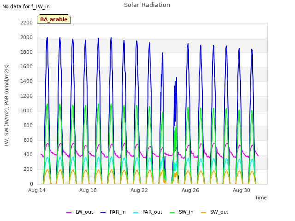Click the Aug 14 x-axis tick label
Screen dimensions: 295x221
37,190
